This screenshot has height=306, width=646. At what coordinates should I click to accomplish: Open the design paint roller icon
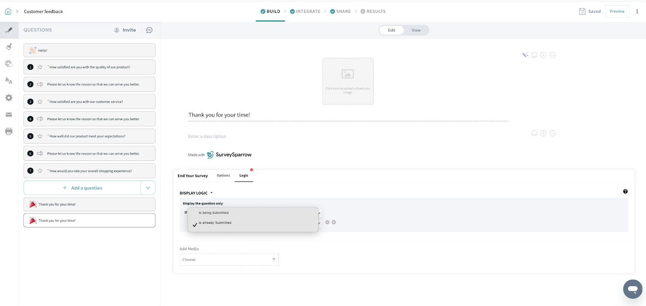(x=9, y=47)
